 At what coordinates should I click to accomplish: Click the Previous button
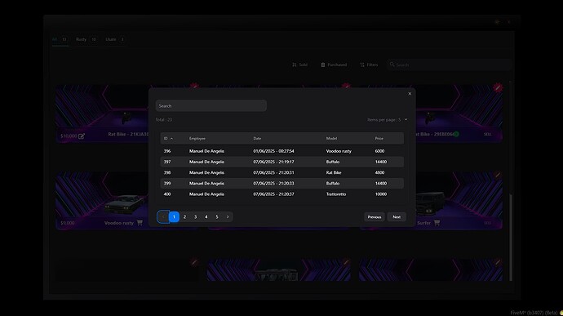pyautogui.click(x=375, y=216)
